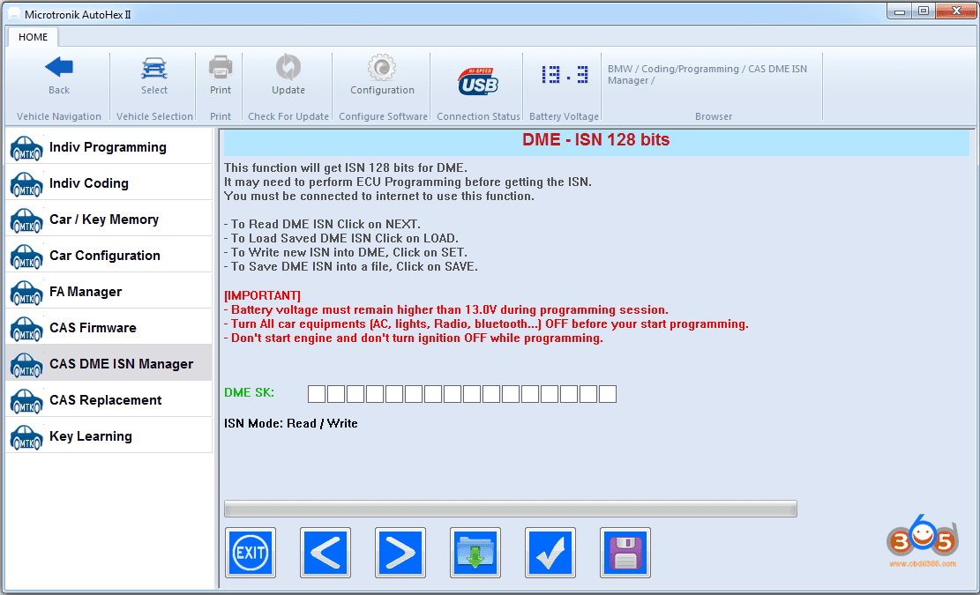
Task: Click car icon beside Car / Key Memory
Action: tap(26, 220)
